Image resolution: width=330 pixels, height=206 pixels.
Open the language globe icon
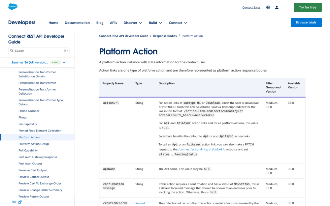tap(268, 7)
